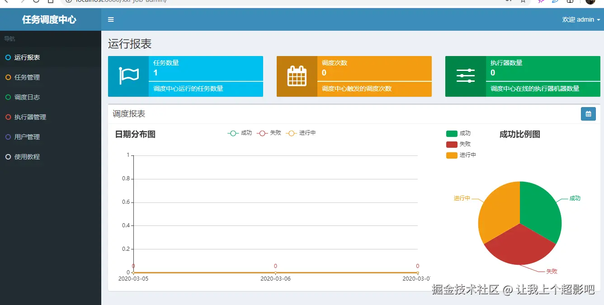Screen dimensions: 604x305
Task: Click the 成功比例图 chart title
Action: [x=520, y=134]
